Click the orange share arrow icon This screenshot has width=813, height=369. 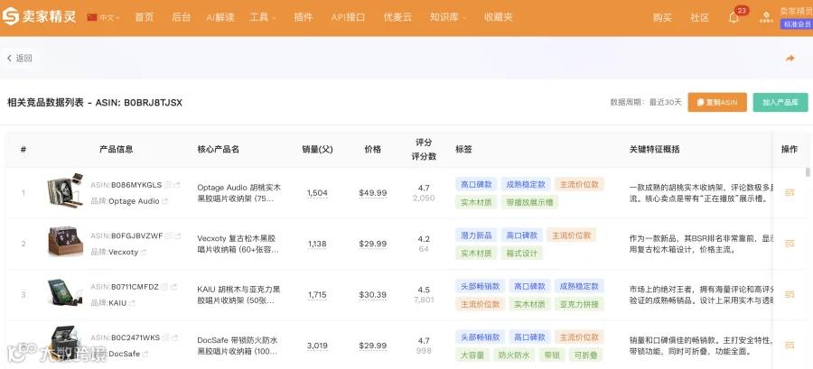tap(790, 59)
